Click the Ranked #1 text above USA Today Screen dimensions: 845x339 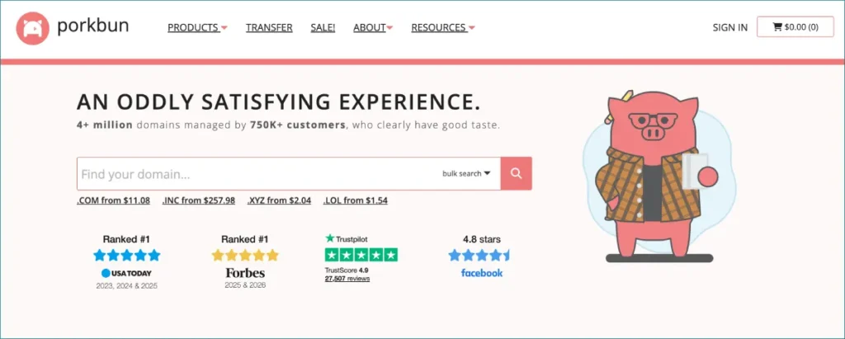pos(126,238)
